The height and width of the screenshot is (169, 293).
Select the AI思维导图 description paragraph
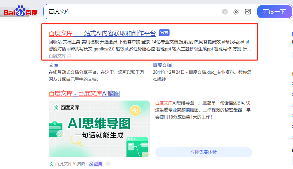coord(203,110)
